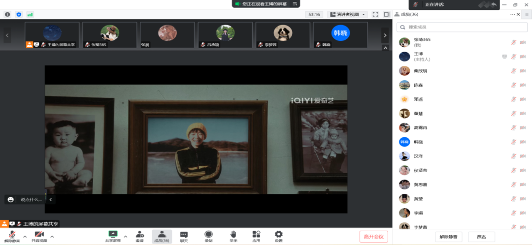Toggle camera icon for 张琦365

click(523, 42)
